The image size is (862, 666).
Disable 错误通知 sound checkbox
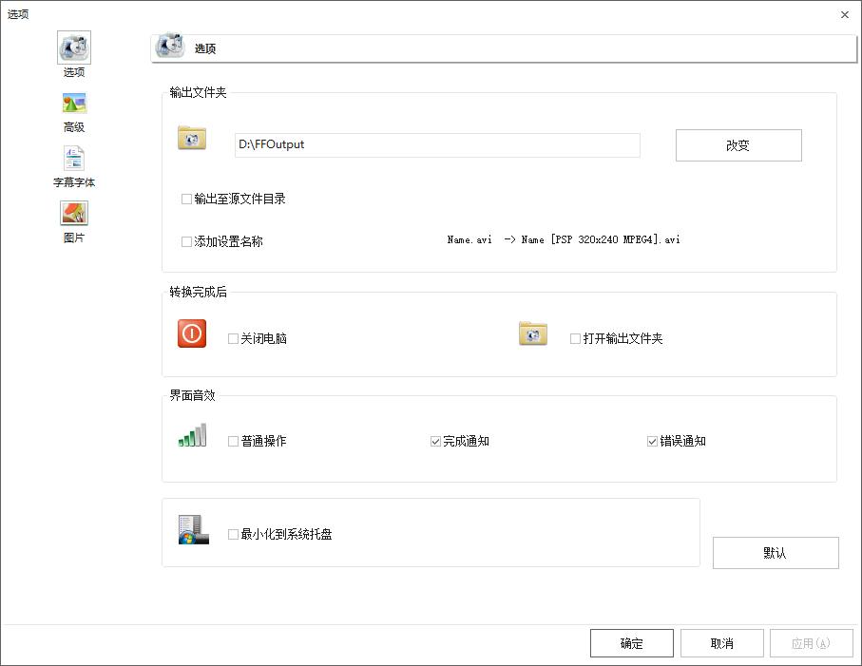pos(652,441)
